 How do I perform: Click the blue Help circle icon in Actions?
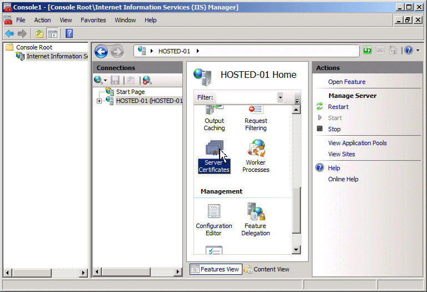[x=320, y=167]
